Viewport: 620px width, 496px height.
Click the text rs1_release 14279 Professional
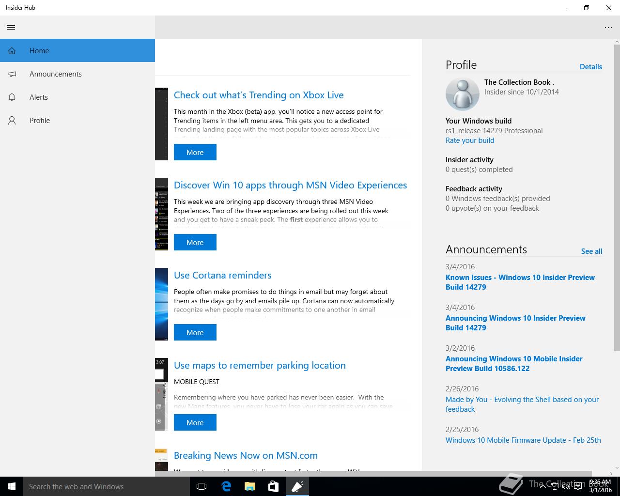point(494,131)
